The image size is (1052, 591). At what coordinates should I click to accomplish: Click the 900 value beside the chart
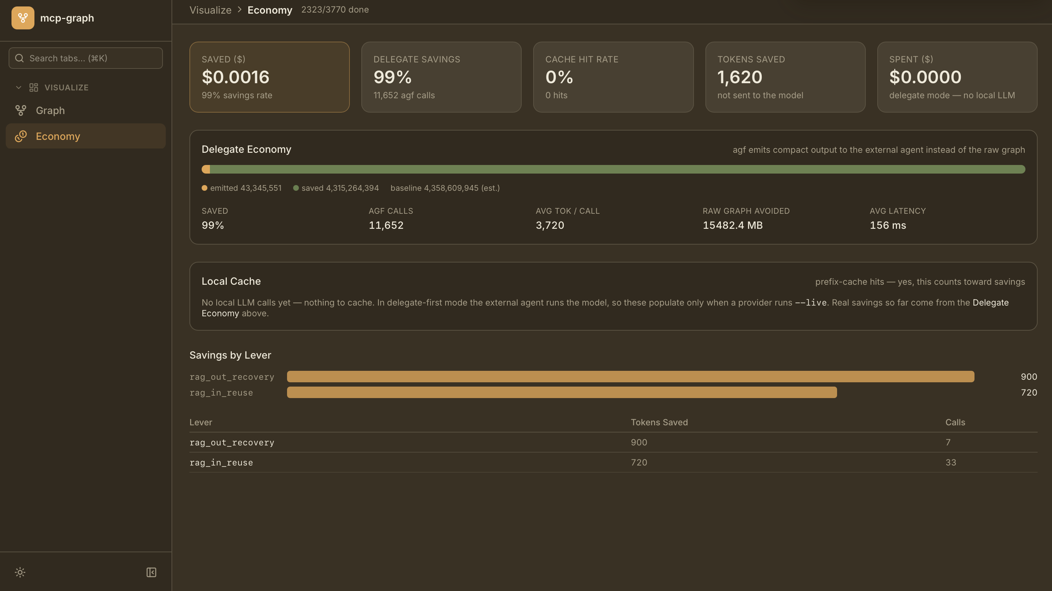[1029, 376]
